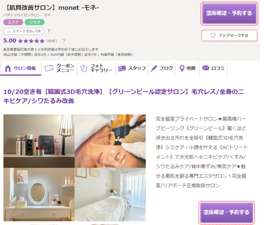This screenshot has height=225, width=264.
Task: Open the フォトギャラリー tab
Action: (x=96, y=68)
